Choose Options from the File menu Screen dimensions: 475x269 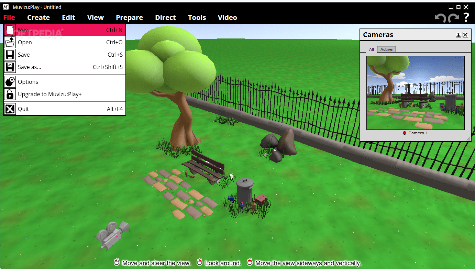coord(65,82)
